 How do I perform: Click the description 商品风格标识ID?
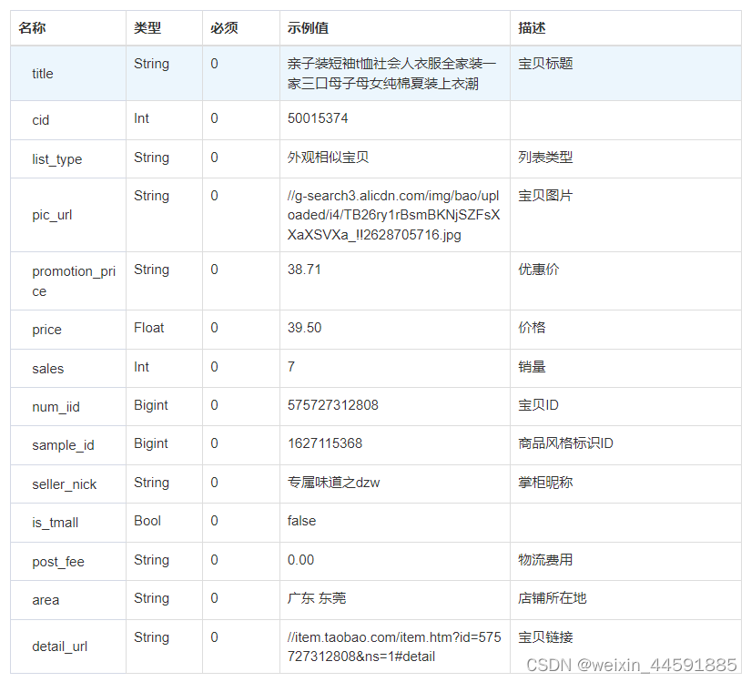(565, 443)
